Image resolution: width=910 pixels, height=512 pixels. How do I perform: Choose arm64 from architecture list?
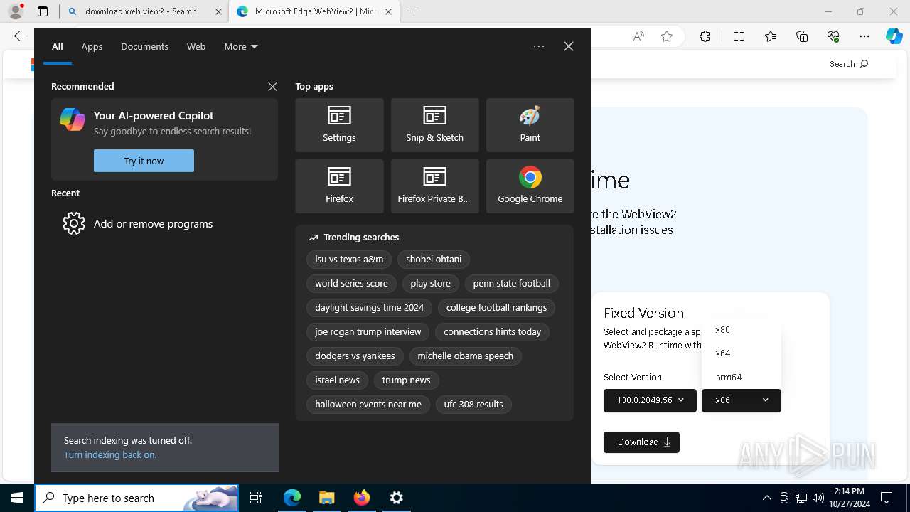tap(741, 377)
